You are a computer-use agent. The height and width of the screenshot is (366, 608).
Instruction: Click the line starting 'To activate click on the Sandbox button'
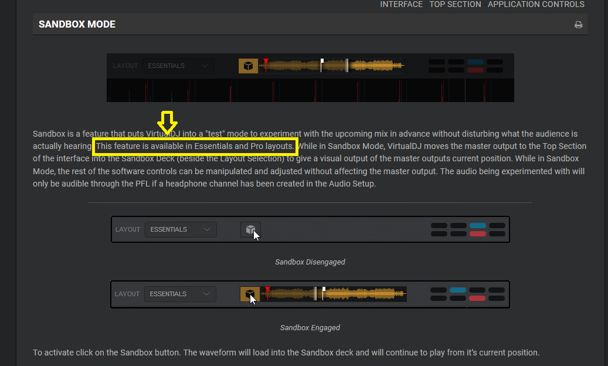tap(286, 353)
